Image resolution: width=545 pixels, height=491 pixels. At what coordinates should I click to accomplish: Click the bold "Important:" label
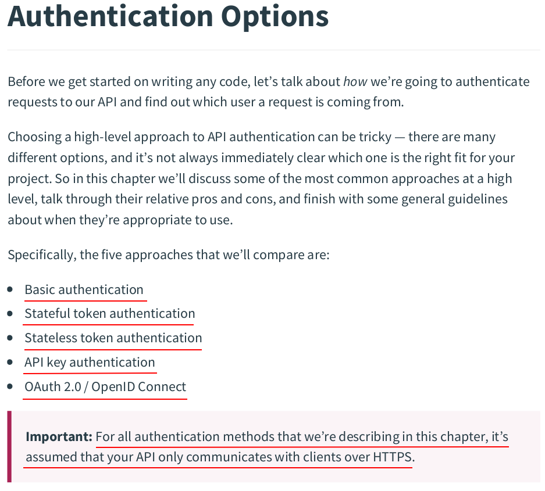tap(59, 436)
